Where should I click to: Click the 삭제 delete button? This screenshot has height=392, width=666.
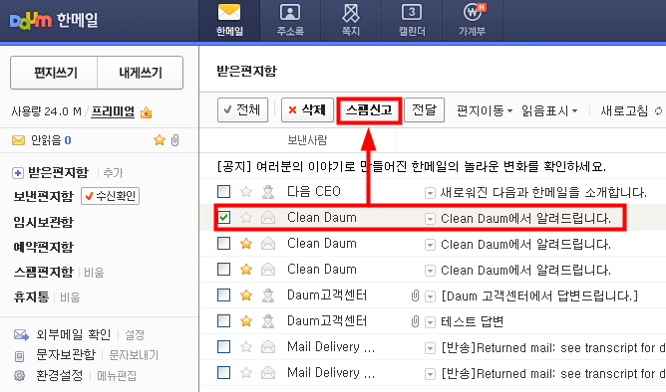[x=307, y=110]
